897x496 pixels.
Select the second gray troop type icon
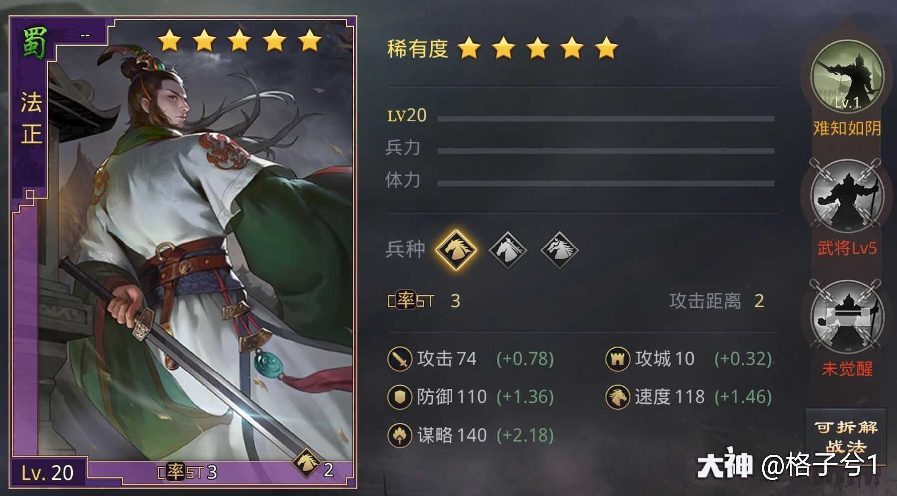pyautogui.click(x=507, y=249)
